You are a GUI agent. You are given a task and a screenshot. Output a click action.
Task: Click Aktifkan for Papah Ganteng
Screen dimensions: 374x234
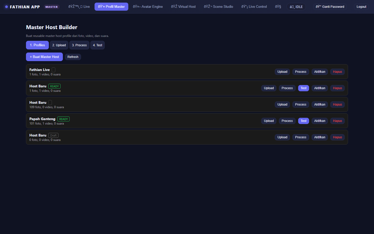tap(320, 121)
